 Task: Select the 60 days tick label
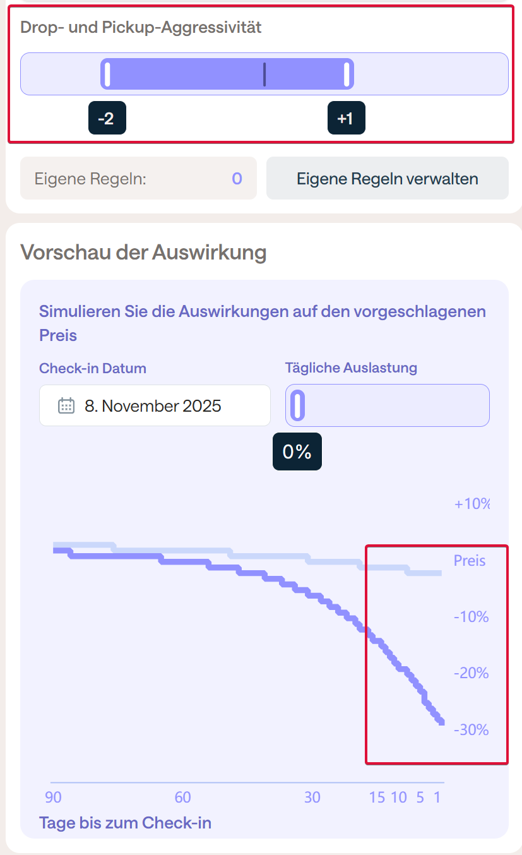[x=182, y=798]
